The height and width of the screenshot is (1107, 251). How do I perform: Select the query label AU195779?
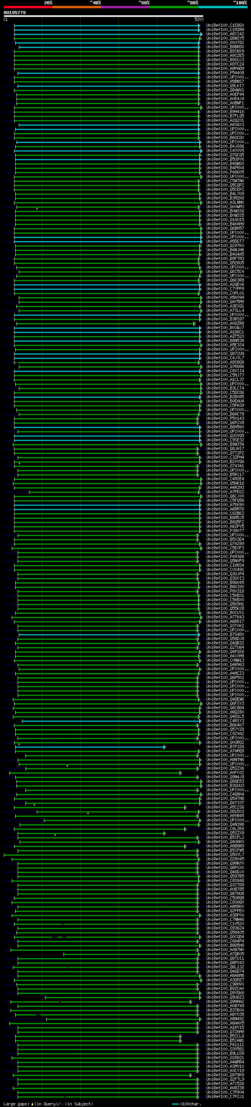click(15, 13)
